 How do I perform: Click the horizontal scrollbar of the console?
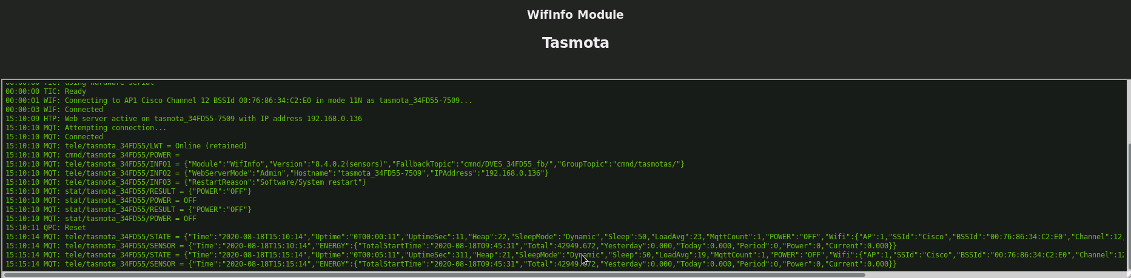coord(434,274)
